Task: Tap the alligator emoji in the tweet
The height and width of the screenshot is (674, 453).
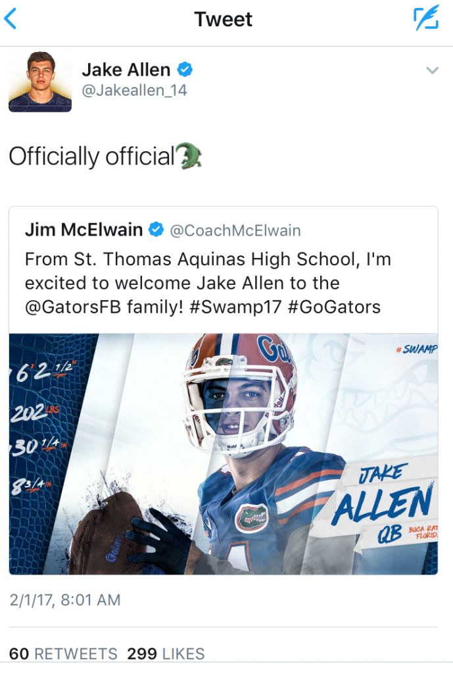Action: click(x=189, y=157)
